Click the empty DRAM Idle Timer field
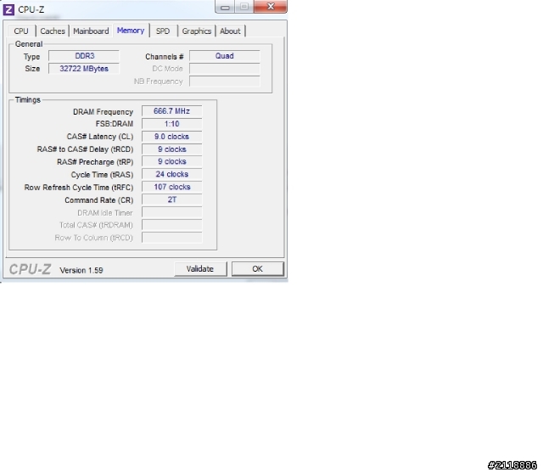This screenshot has width=543, height=472. pos(171,212)
